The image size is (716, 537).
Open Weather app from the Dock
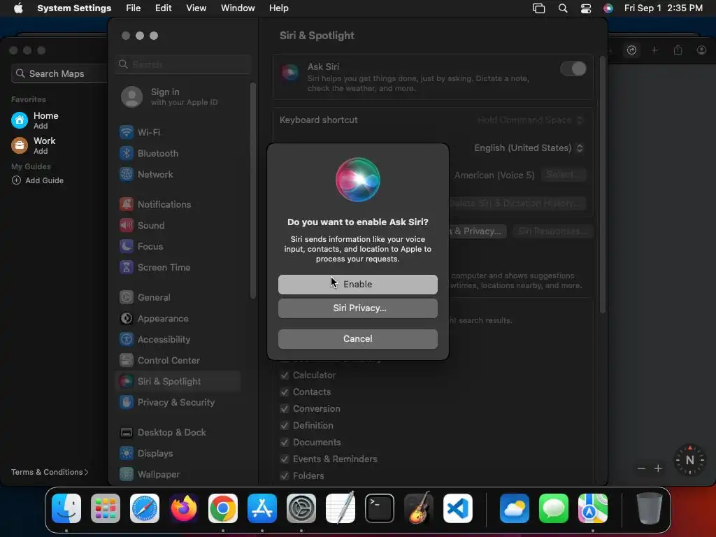[514, 508]
